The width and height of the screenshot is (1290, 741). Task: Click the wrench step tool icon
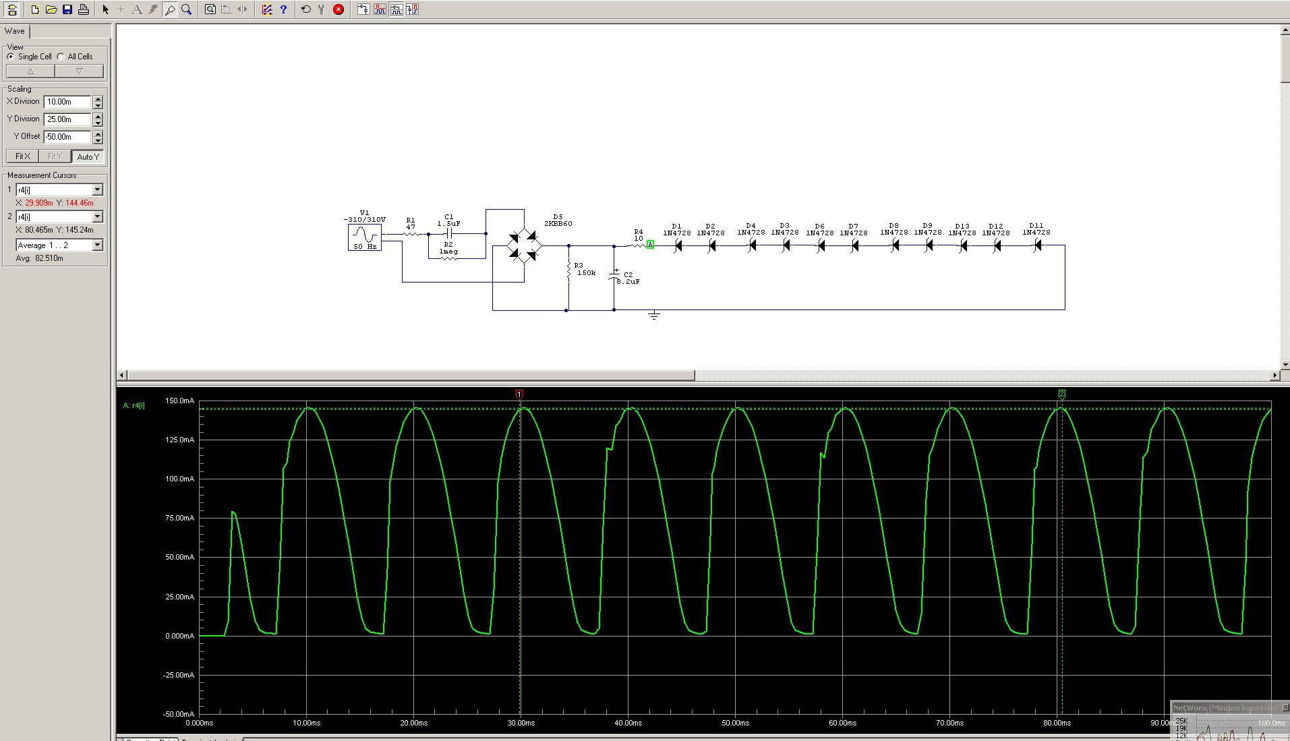[322, 9]
